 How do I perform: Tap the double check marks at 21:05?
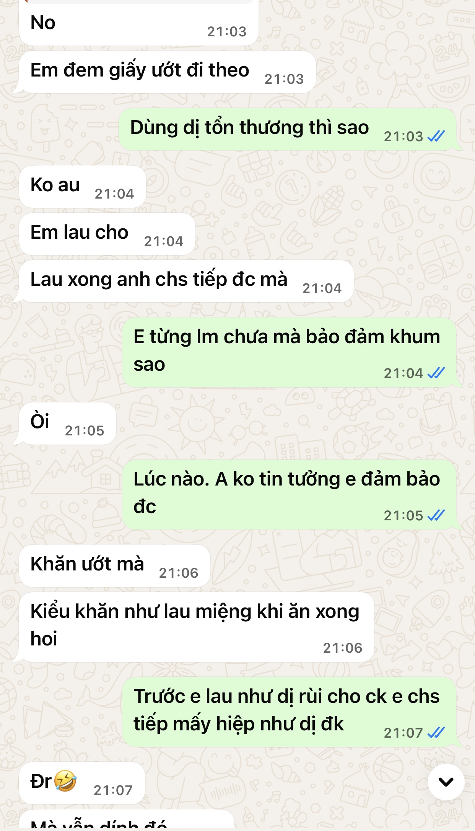coord(436,515)
